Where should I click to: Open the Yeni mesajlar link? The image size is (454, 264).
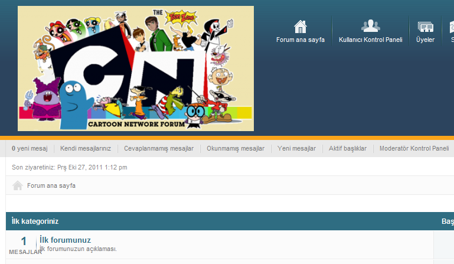coord(296,148)
